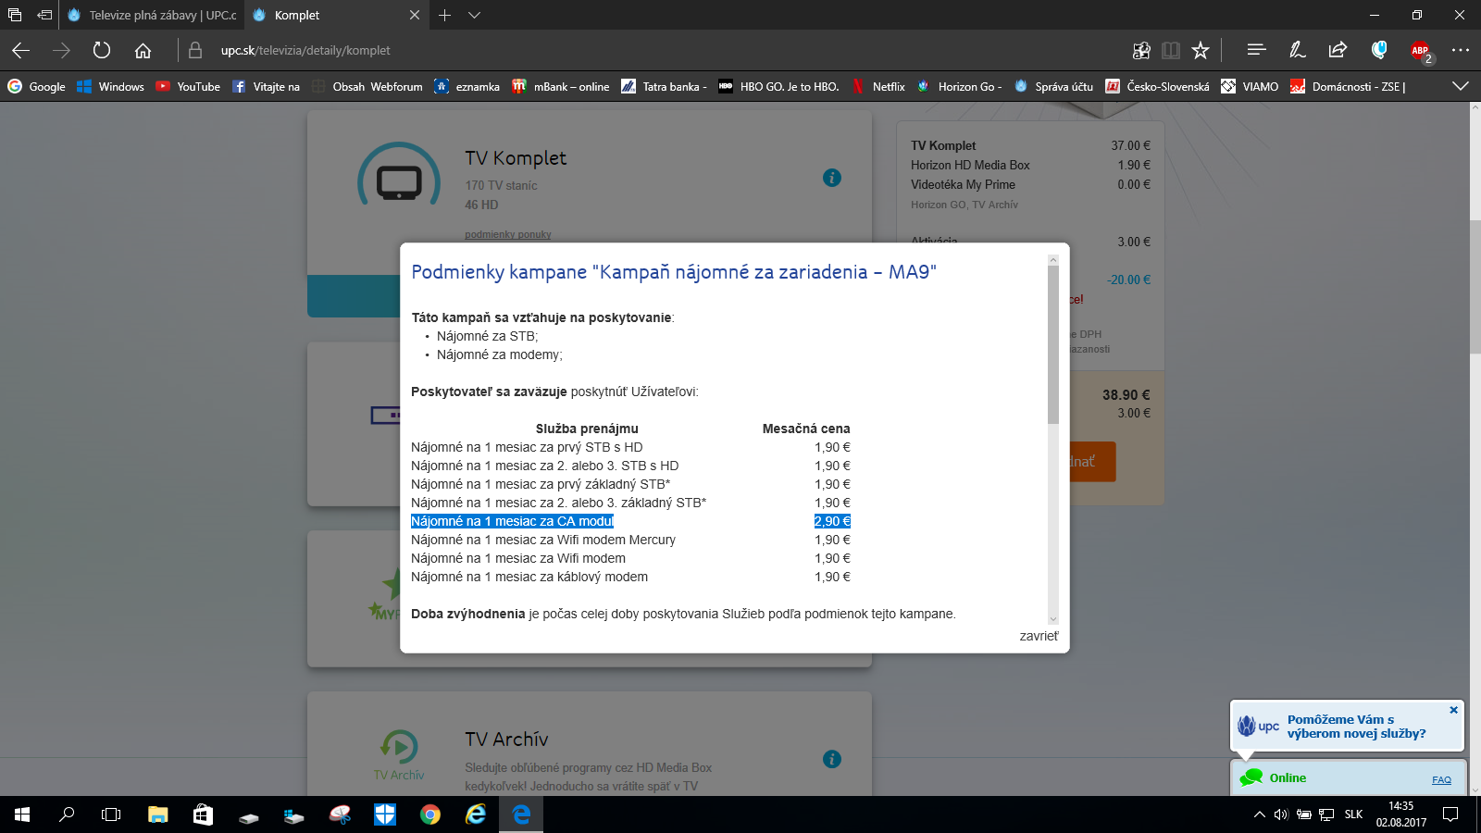The height and width of the screenshot is (833, 1481).
Task: Open the podmienky ponuky link
Action: (x=508, y=234)
